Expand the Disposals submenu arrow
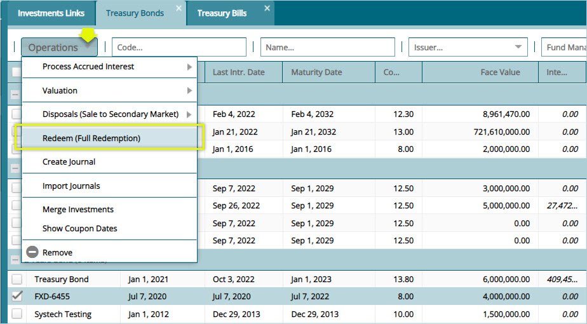The height and width of the screenshot is (324, 587). click(189, 114)
